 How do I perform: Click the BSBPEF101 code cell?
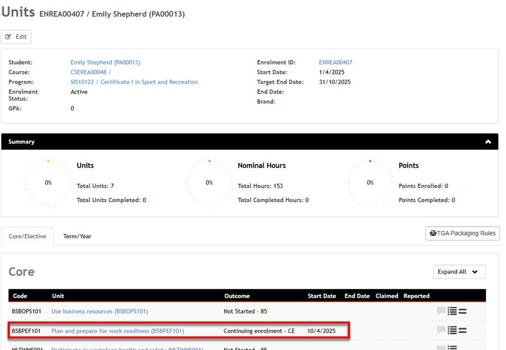26,331
